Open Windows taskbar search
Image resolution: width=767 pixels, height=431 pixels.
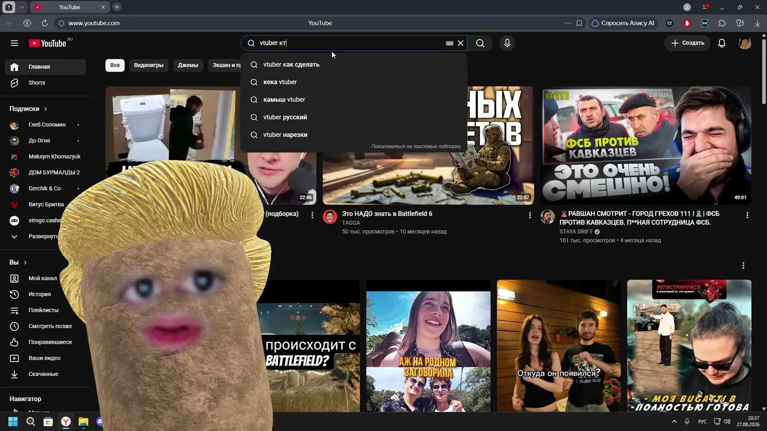pyautogui.click(x=31, y=421)
